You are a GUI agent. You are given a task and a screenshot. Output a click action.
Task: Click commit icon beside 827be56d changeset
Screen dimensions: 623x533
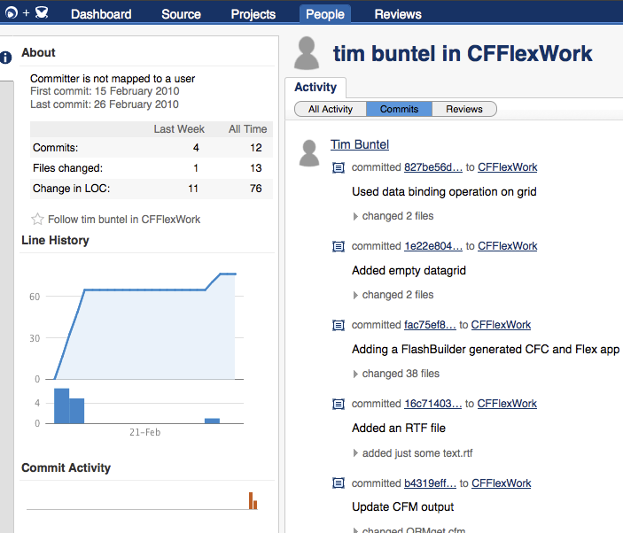click(338, 167)
